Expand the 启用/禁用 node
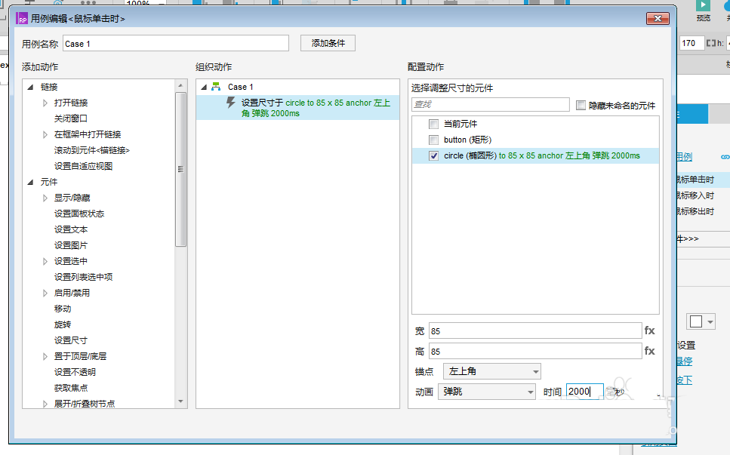Image resolution: width=730 pixels, height=455 pixels. tap(45, 293)
